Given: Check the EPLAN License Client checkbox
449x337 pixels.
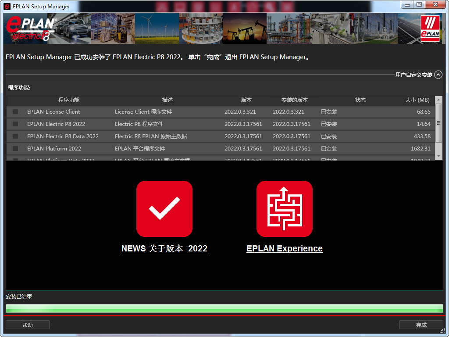Looking at the screenshot, I should tap(15, 111).
